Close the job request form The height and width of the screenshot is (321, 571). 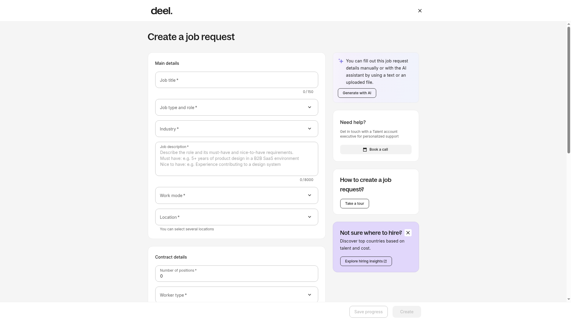420,11
